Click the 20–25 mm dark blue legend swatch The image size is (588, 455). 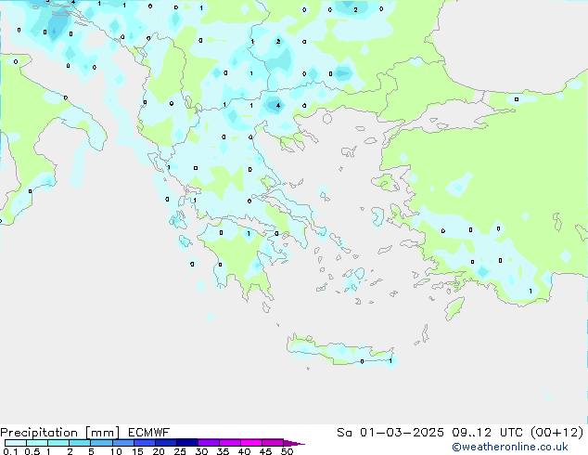click(166, 443)
